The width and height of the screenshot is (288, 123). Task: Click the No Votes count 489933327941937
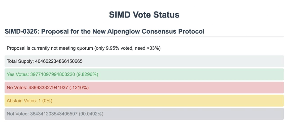pos(48,88)
